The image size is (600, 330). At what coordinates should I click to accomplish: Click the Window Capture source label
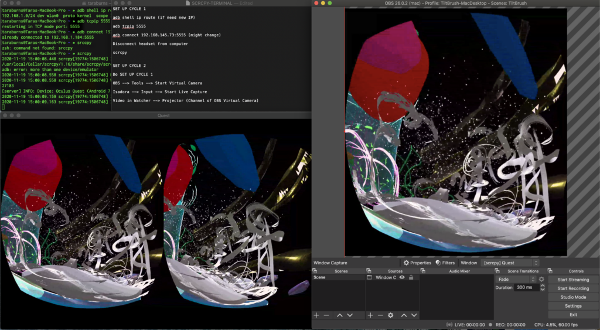click(330, 263)
